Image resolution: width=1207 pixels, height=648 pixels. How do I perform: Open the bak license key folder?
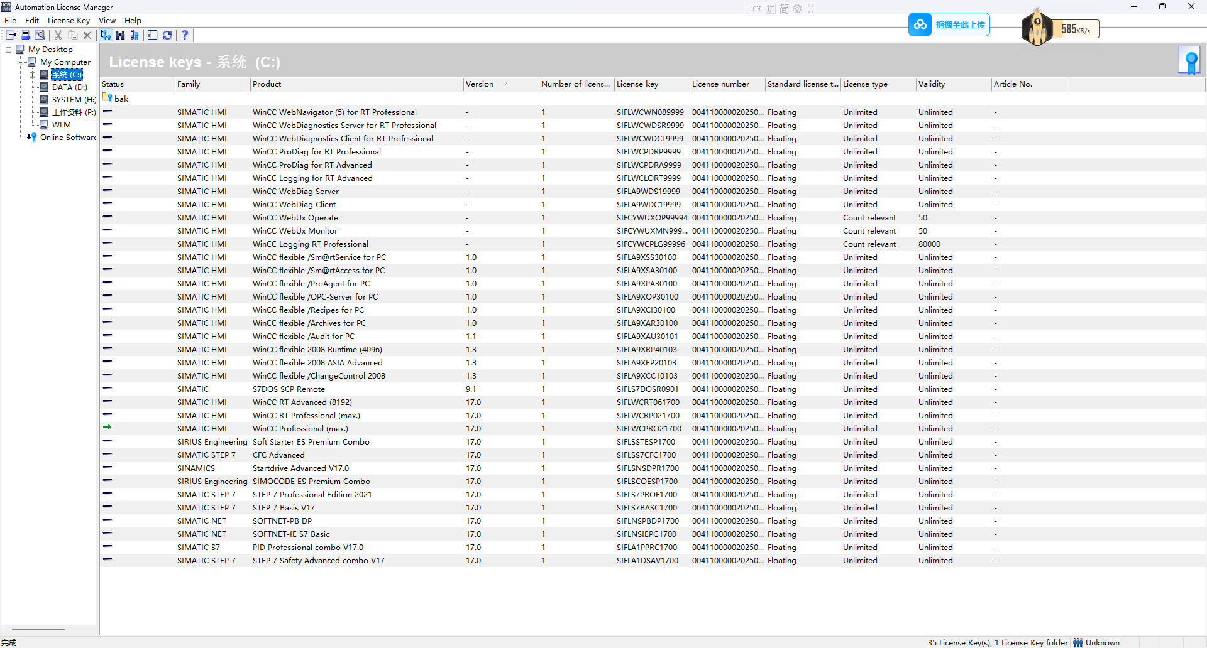pyautogui.click(x=121, y=99)
